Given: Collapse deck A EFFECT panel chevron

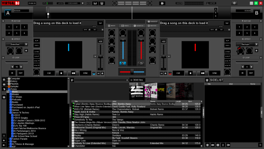Looking at the screenshot, I should (x=3, y=39).
